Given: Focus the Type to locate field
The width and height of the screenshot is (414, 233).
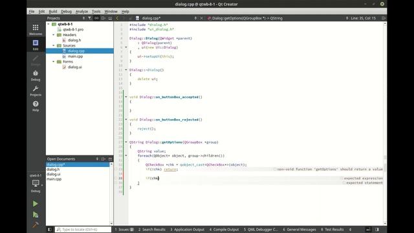Looking at the screenshot, I should point(83,229).
